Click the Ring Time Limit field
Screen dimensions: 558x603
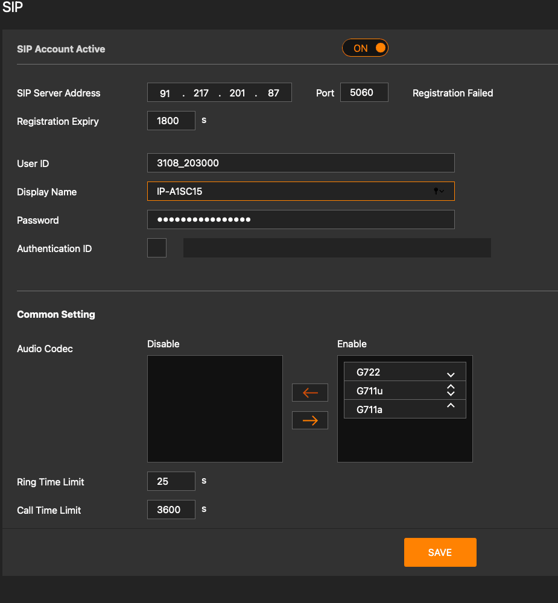coord(171,481)
